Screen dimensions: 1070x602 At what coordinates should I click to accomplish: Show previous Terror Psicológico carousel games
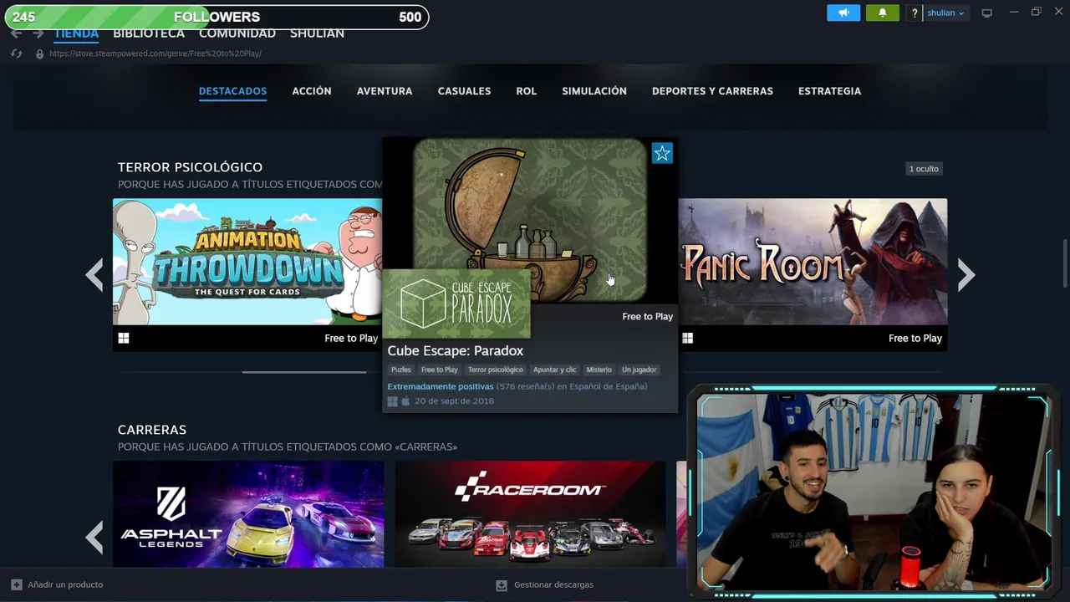click(x=94, y=274)
